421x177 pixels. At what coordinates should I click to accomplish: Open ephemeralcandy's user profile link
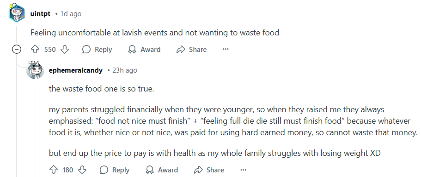[76, 70]
